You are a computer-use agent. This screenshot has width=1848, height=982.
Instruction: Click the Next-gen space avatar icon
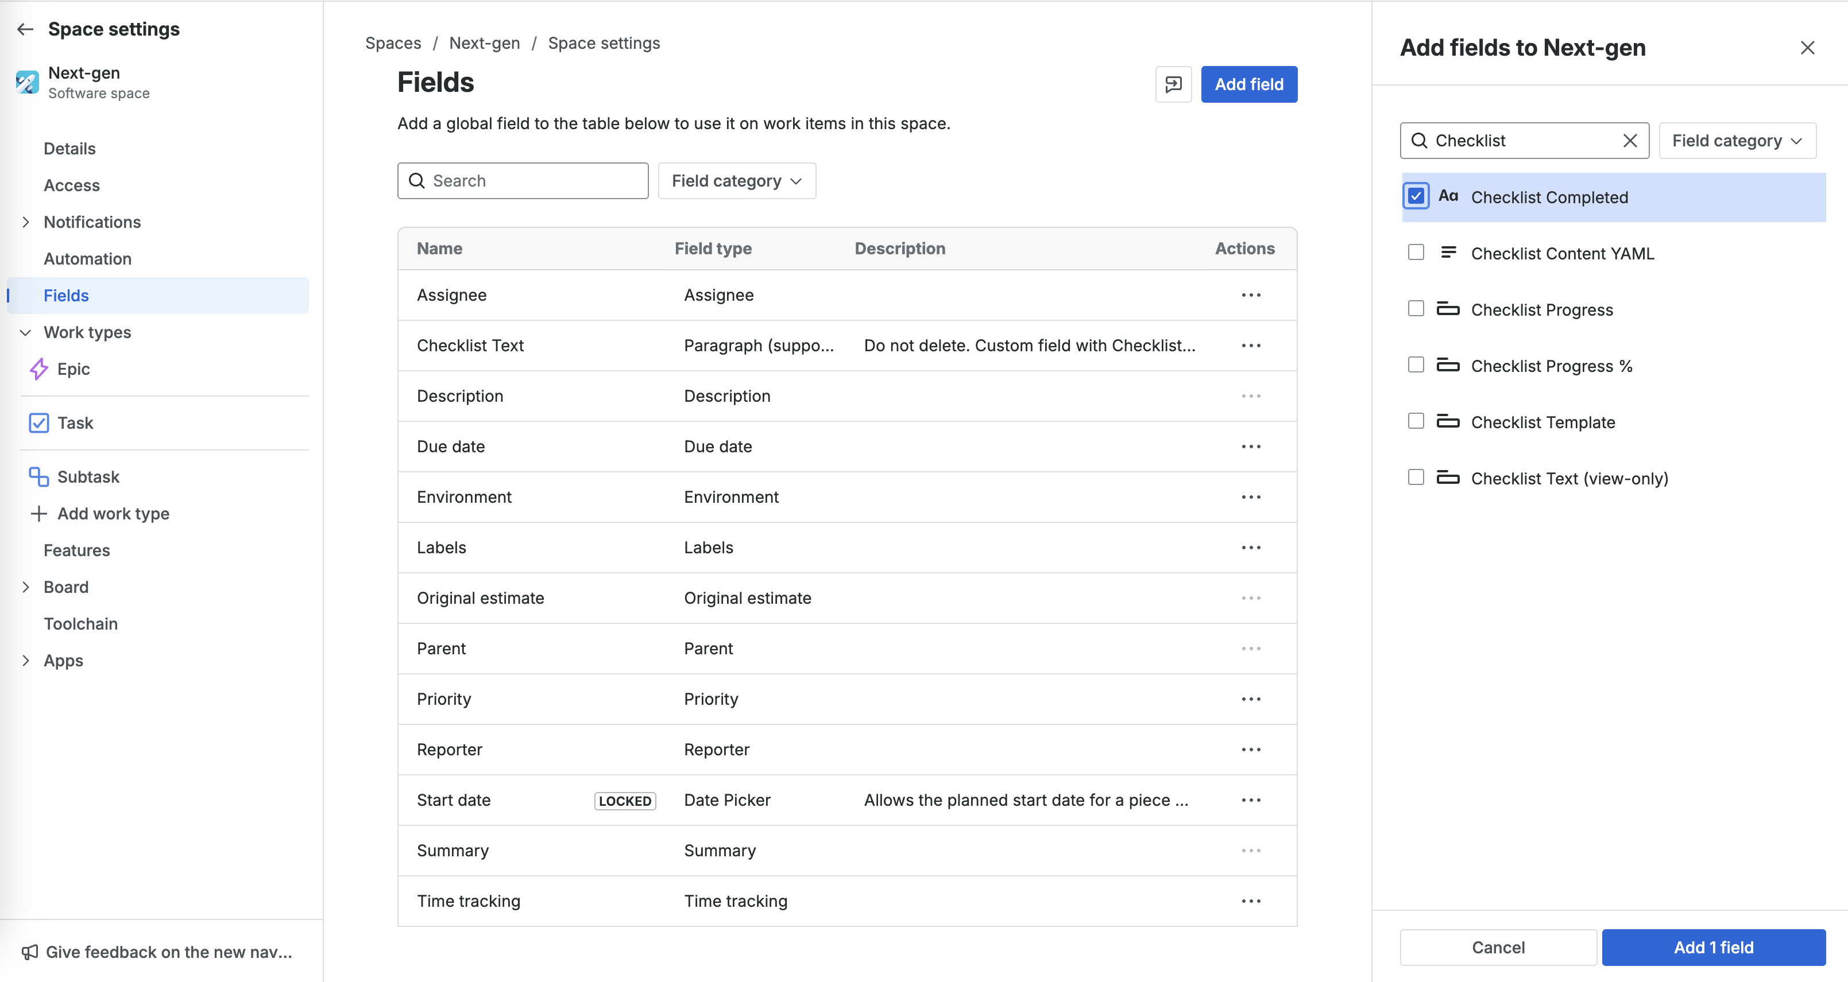27,83
